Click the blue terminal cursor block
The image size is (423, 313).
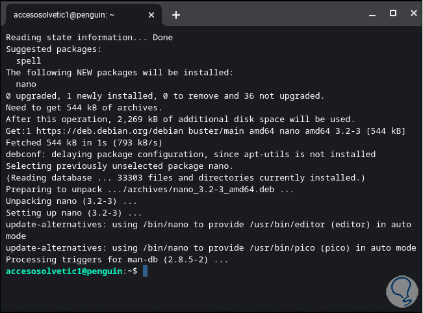(145, 271)
